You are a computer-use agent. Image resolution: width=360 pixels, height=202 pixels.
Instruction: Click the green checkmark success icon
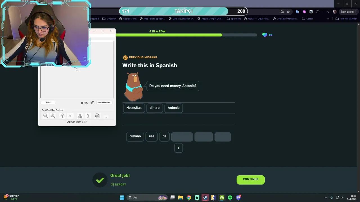(x=100, y=180)
